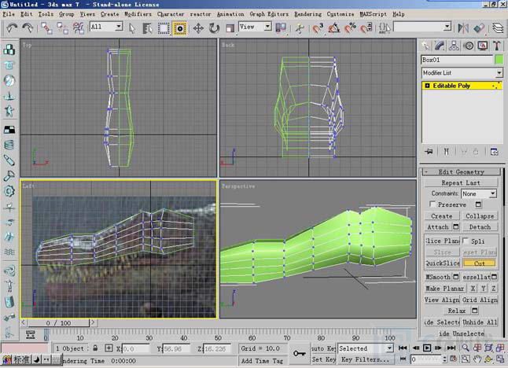
Task: Open the named selection sets dropdown
Action: point(423,27)
